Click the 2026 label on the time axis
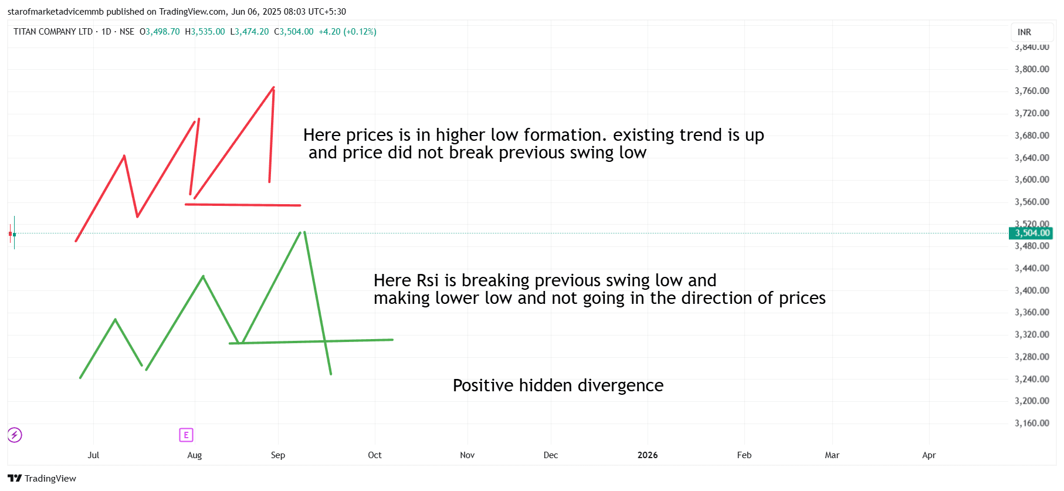The height and width of the screenshot is (491, 1064). click(648, 455)
